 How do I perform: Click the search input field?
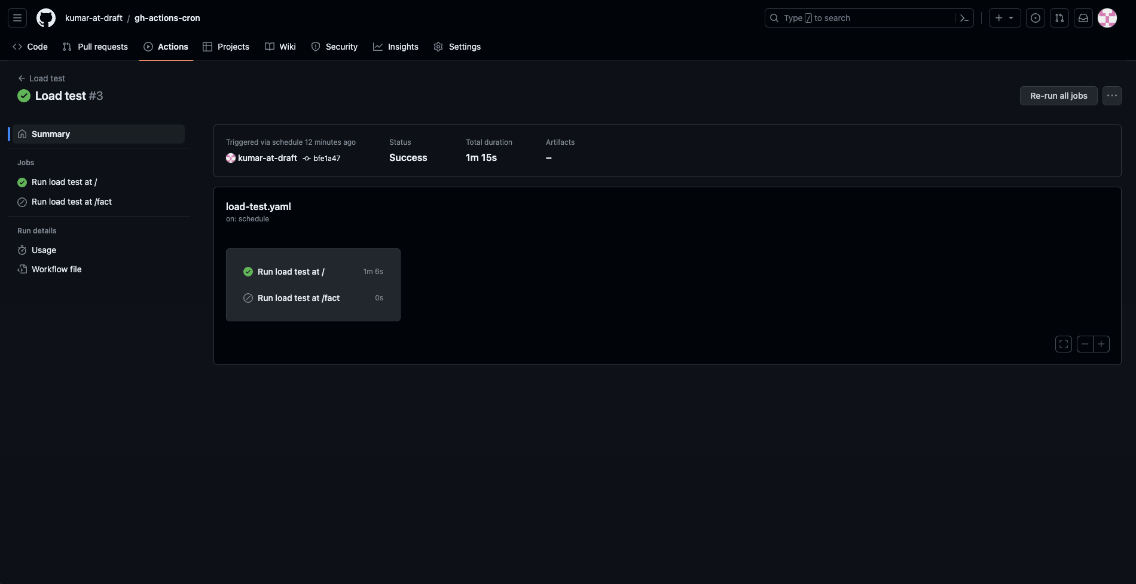click(861, 18)
